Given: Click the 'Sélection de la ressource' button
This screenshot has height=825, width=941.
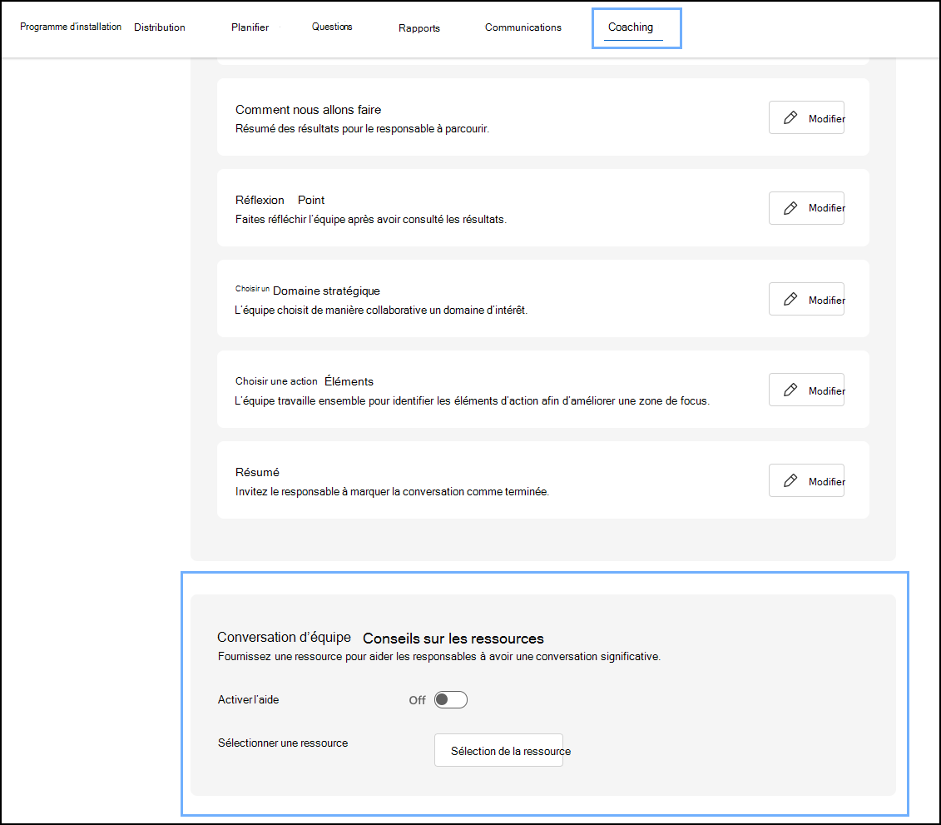Looking at the screenshot, I should pyautogui.click(x=498, y=750).
